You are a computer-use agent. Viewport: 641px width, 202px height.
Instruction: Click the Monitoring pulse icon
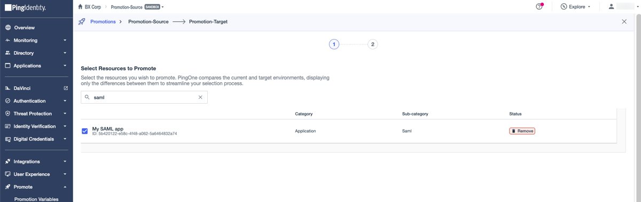[x=7, y=40]
